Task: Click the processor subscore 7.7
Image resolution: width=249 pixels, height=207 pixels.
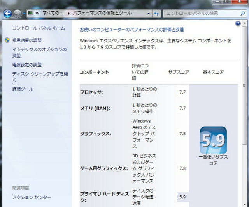Action: coord(182,92)
